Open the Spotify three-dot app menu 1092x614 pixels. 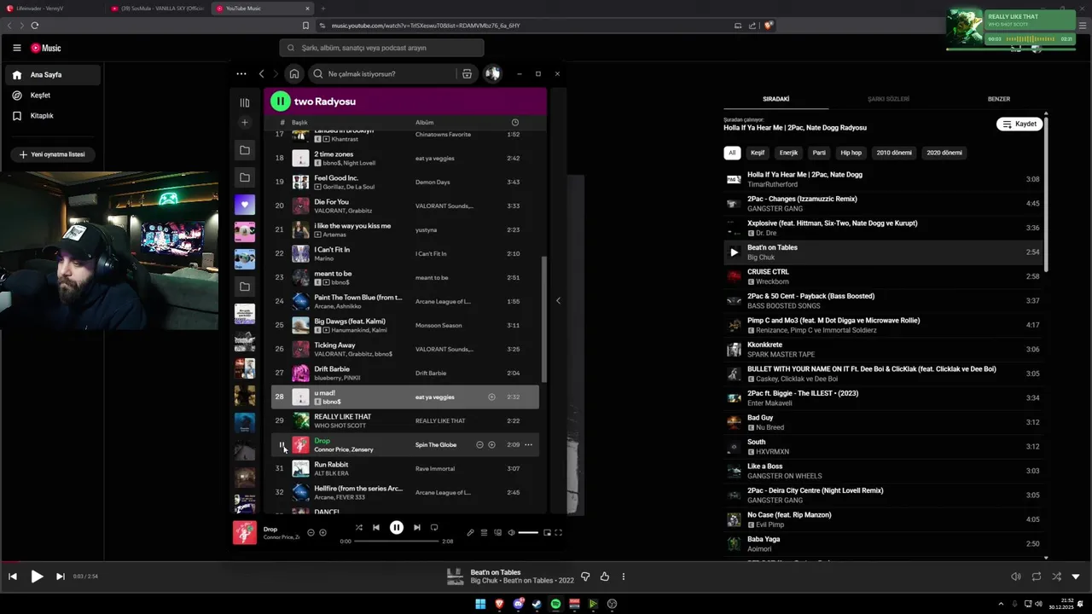(x=241, y=74)
